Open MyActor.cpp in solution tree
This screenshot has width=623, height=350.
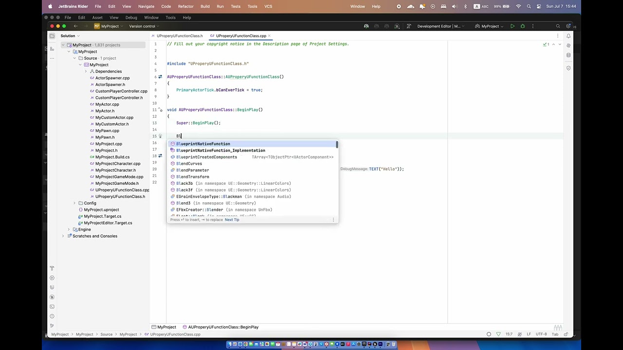(107, 105)
